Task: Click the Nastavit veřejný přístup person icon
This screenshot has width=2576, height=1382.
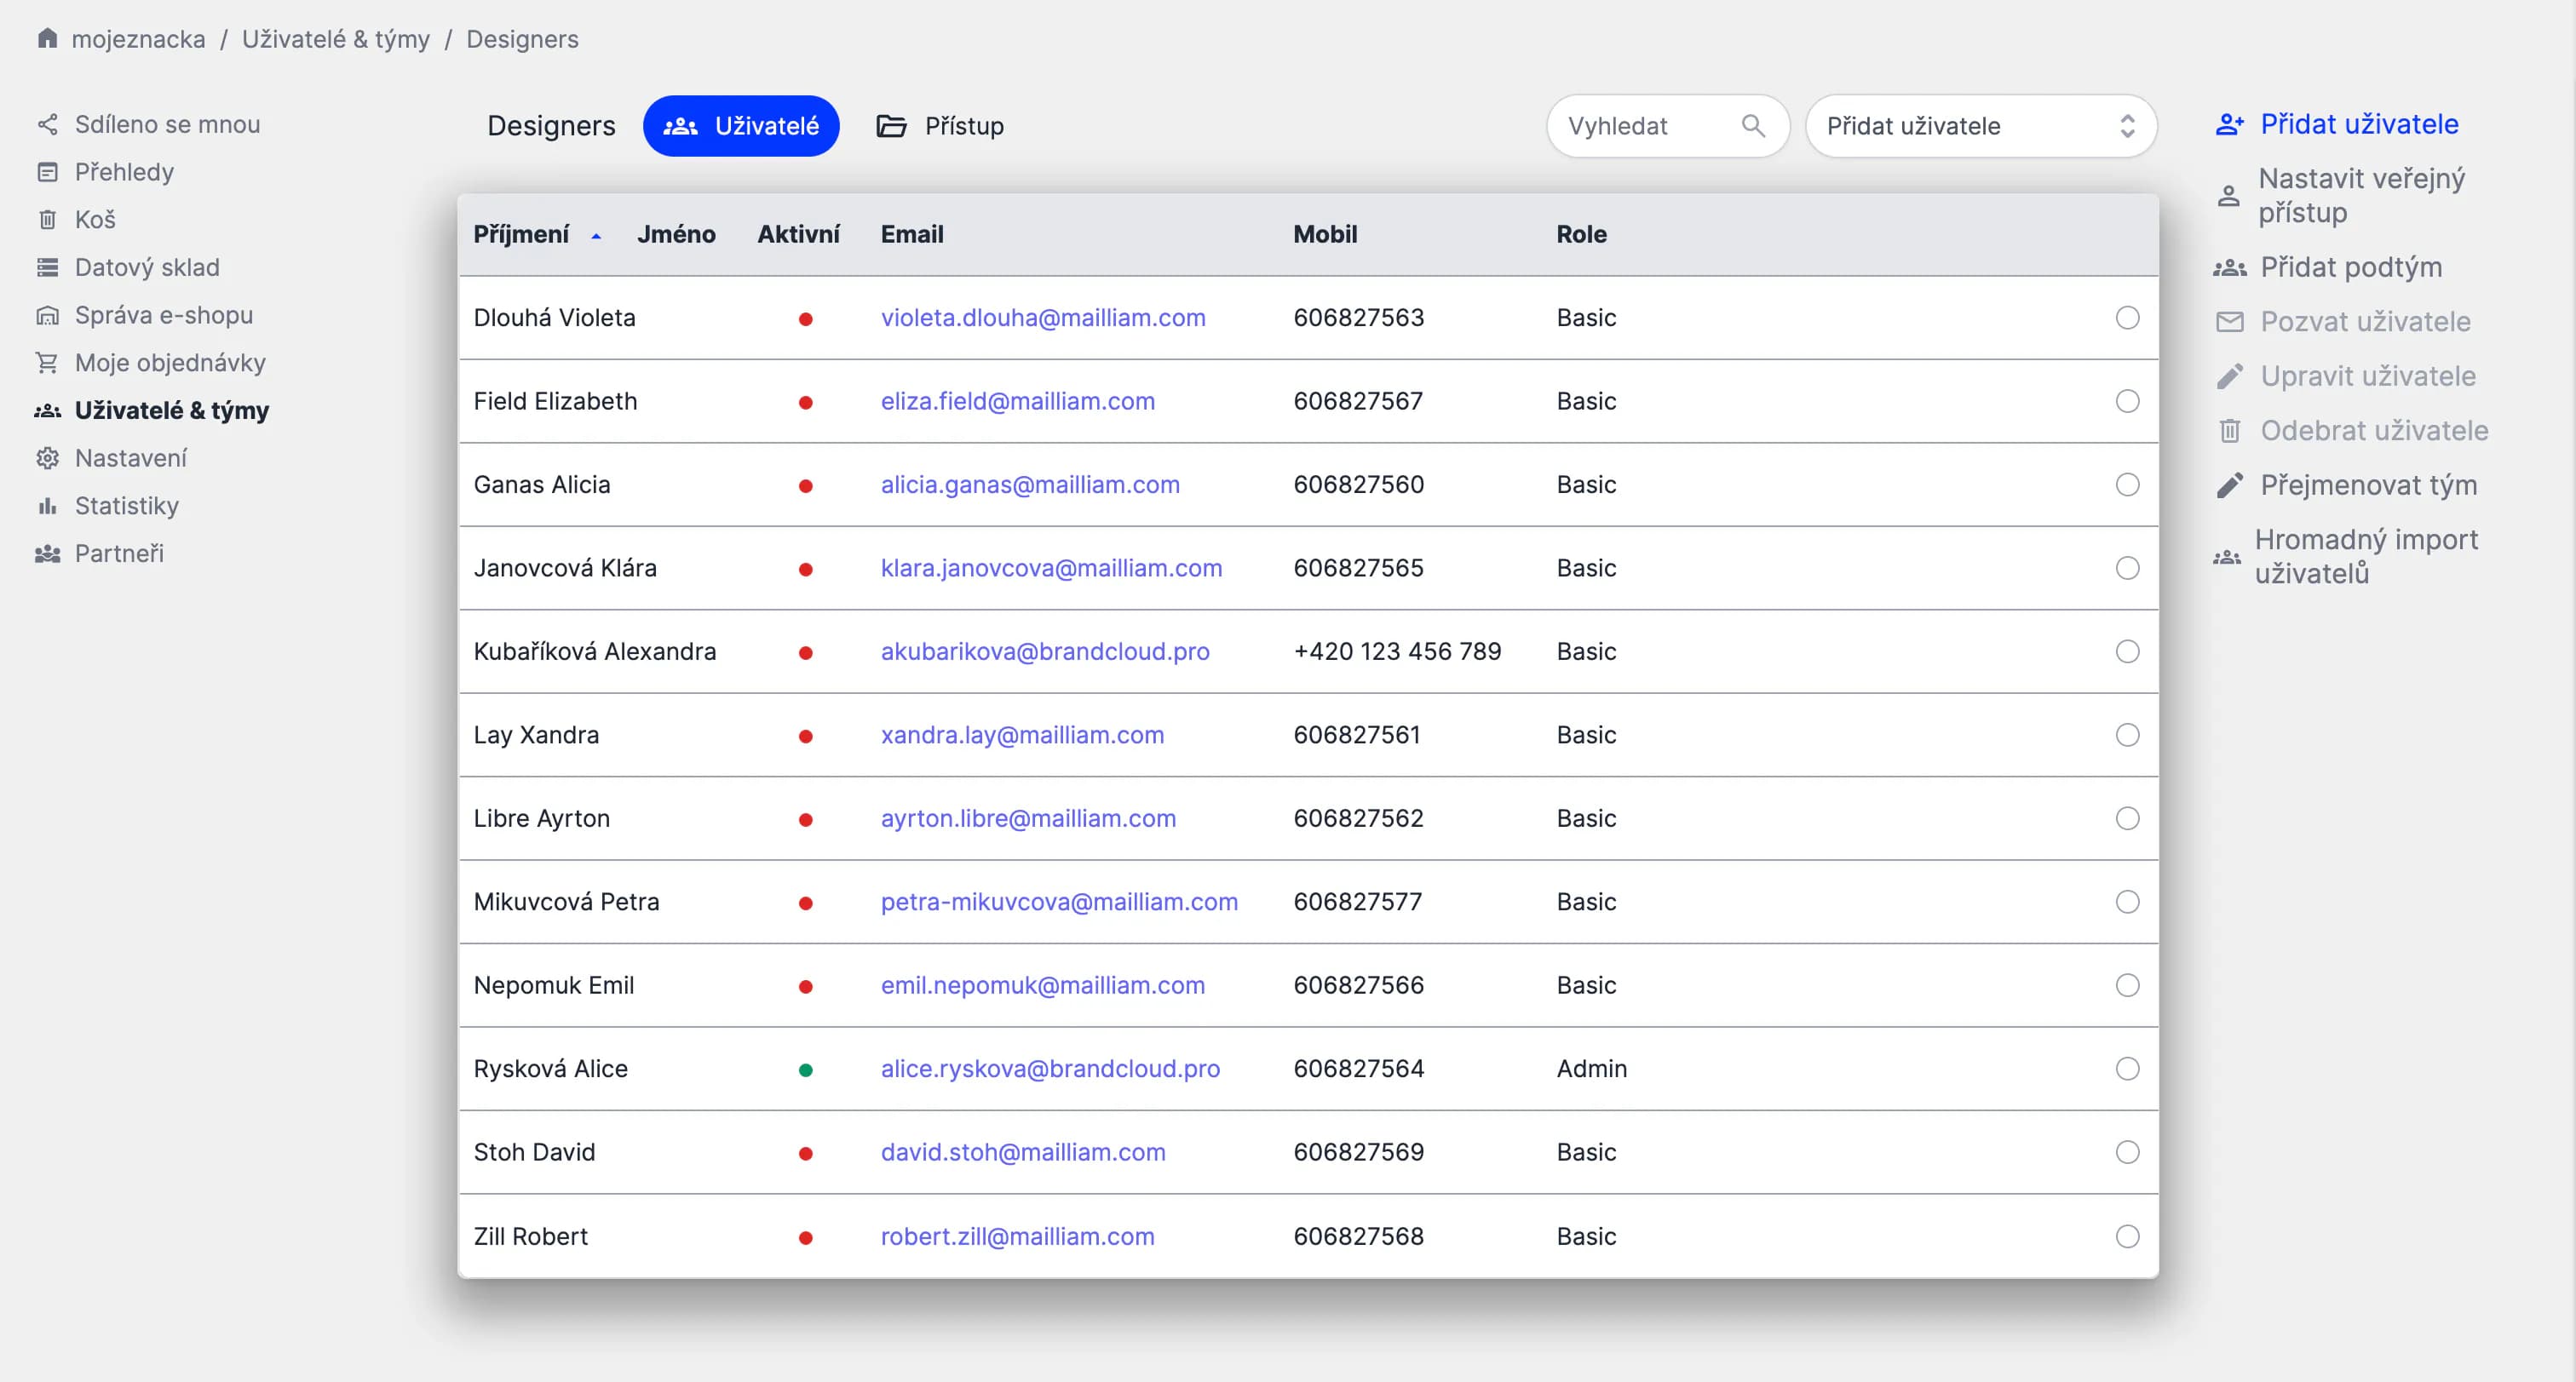Action: [2228, 196]
